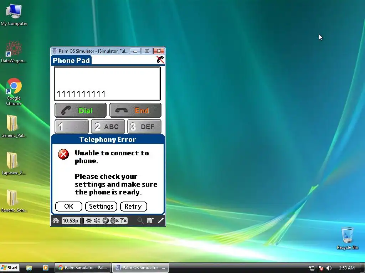Open Settings from the Telephony Error dialog
The image size is (365, 273).
[x=101, y=207]
